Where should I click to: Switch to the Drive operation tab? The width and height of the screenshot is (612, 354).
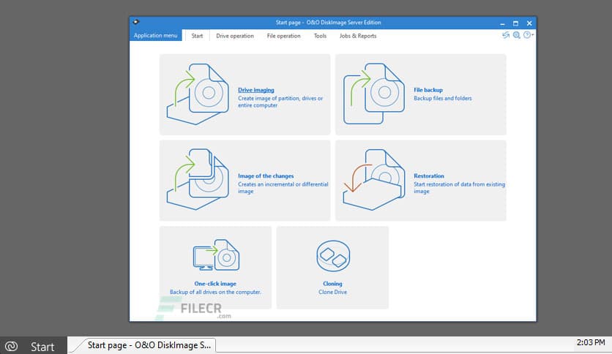(235, 36)
